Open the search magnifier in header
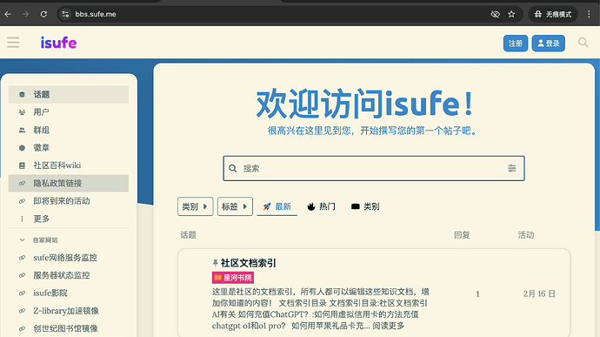This screenshot has width=600, height=337. coord(583,43)
